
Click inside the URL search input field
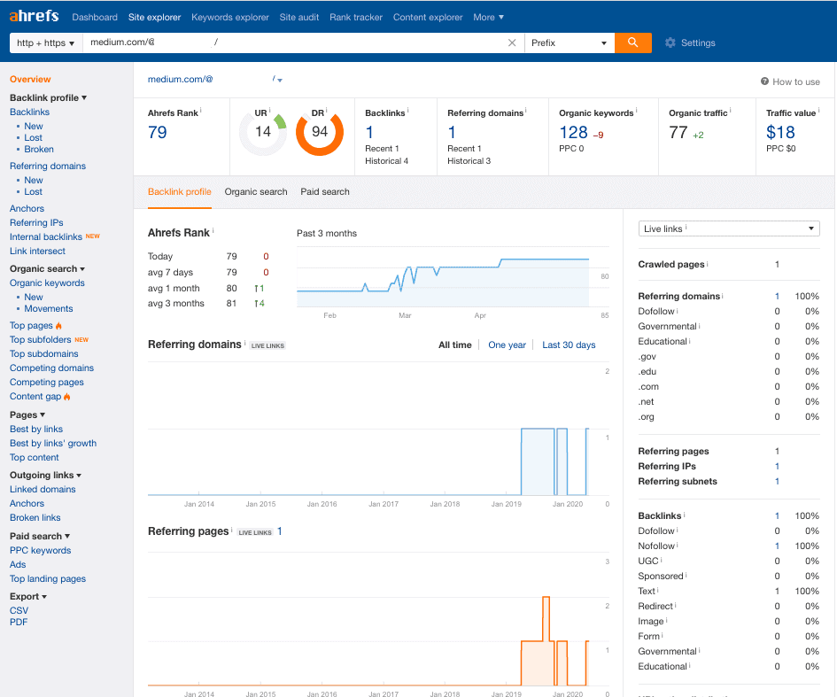coord(354,43)
